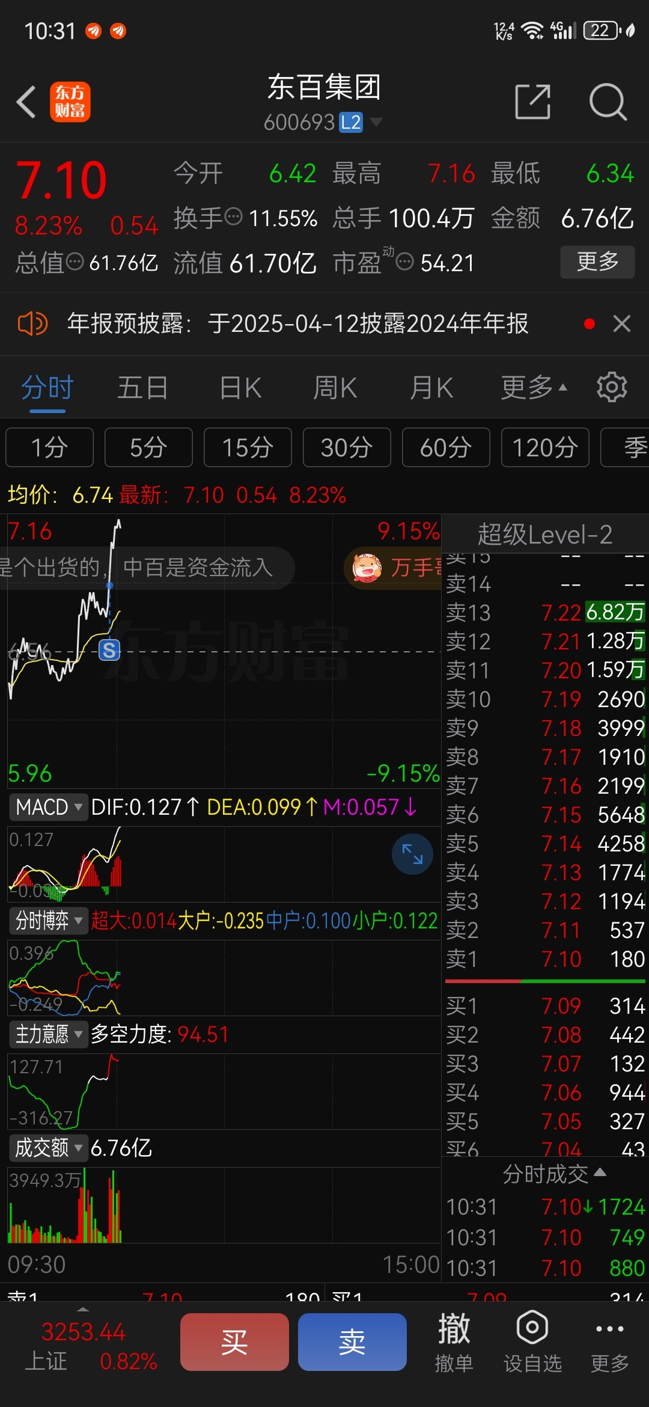Tap the 万手哥 mascot avatar
The height and width of the screenshot is (1407, 649).
367,568
